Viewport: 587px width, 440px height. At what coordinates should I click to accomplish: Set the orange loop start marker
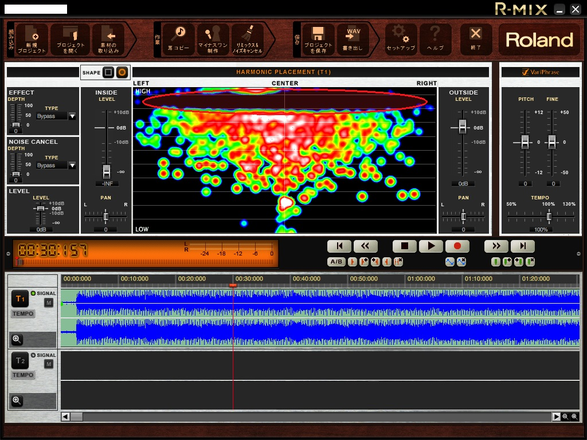click(x=353, y=261)
